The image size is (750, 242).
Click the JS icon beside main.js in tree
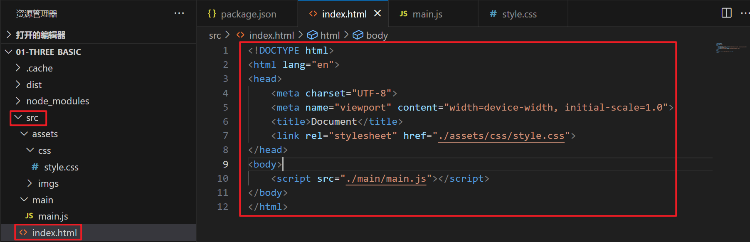tap(29, 216)
